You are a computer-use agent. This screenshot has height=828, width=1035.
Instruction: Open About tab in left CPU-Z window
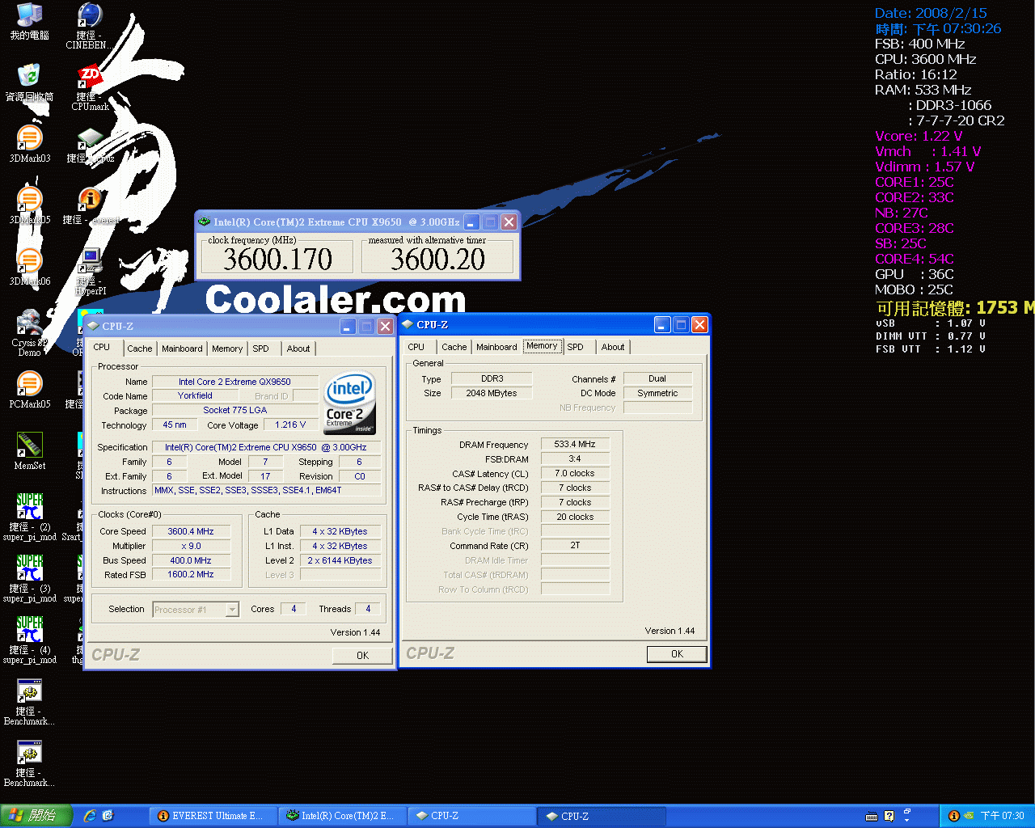pyautogui.click(x=298, y=349)
